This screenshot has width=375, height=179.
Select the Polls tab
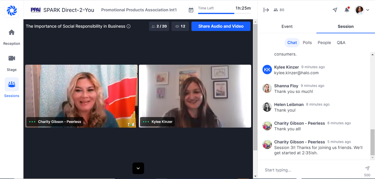click(307, 43)
